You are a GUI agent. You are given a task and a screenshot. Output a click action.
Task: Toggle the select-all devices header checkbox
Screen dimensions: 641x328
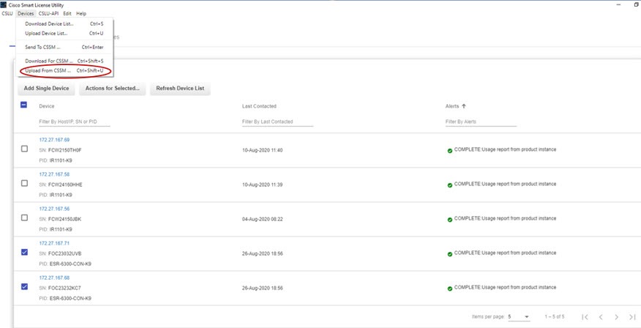click(24, 105)
